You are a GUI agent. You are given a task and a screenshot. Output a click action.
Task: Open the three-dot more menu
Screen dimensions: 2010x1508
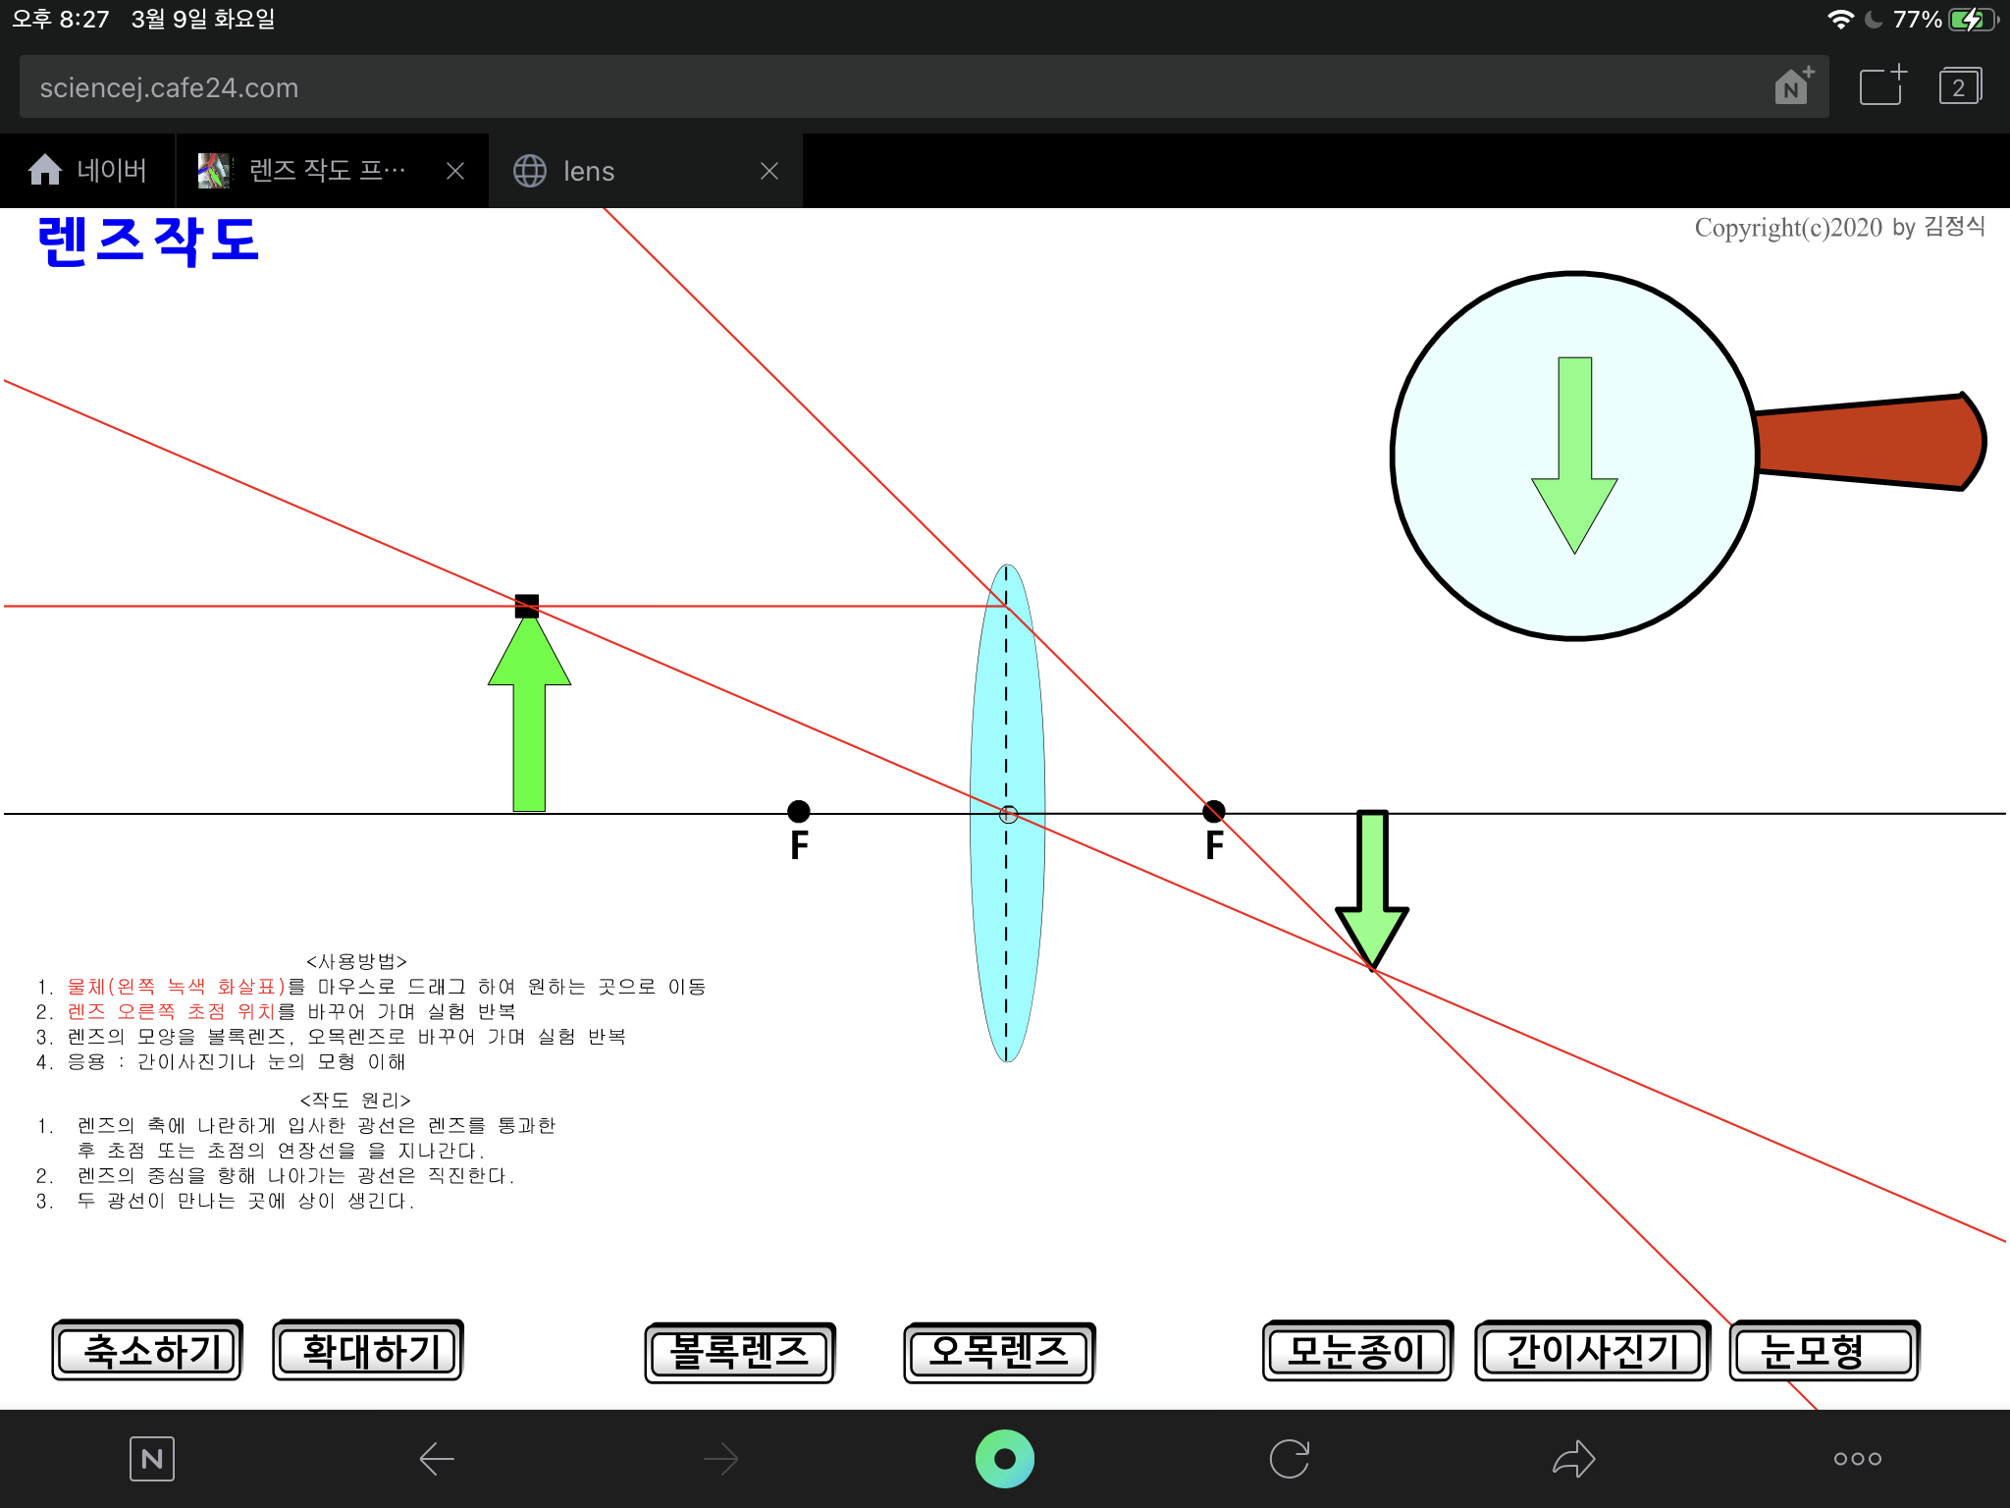point(1857,1459)
